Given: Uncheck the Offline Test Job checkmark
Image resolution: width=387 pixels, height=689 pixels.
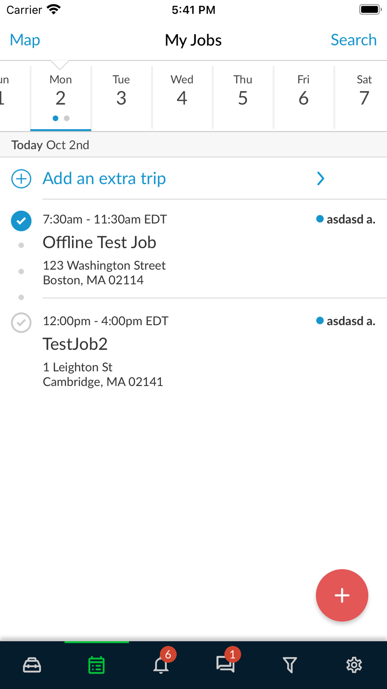Looking at the screenshot, I should coord(21,221).
